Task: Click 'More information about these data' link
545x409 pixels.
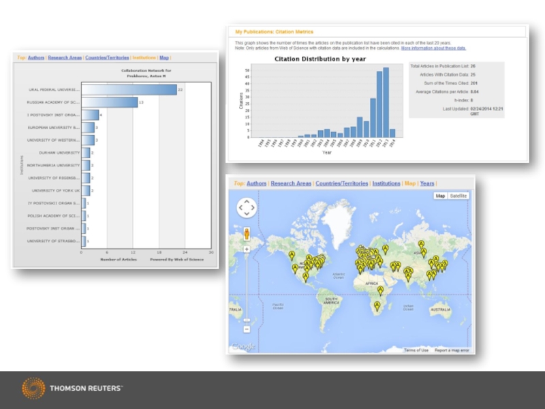Action: (x=433, y=48)
